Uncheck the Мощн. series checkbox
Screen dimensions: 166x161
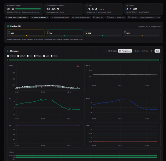[x=35, y=56]
